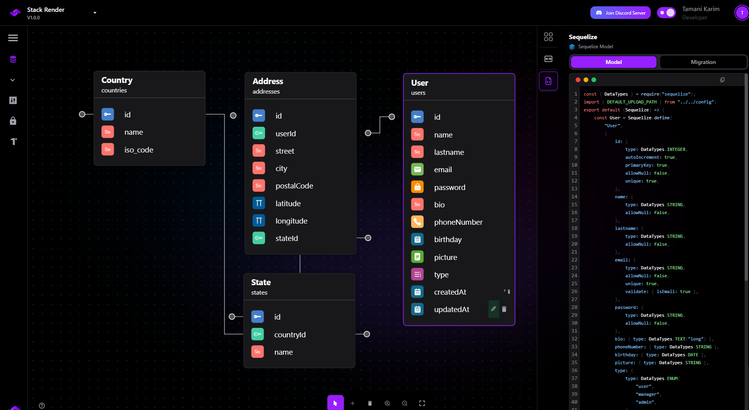Click the trash icon in the bottom toolbar
This screenshot has height=410, width=749.
coord(370,403)
